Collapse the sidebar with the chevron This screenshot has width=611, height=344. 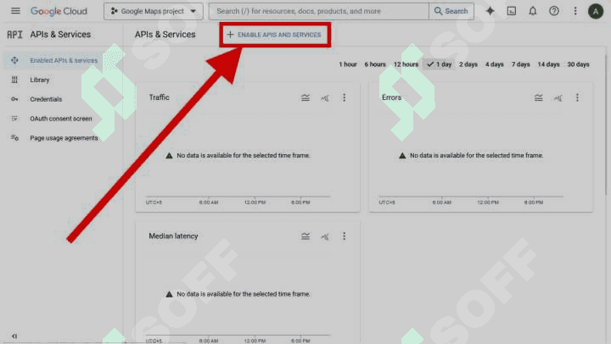(14, 336)
